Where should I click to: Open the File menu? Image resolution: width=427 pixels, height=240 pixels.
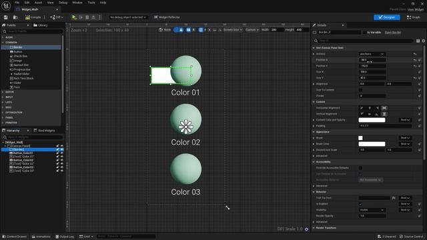17,3
